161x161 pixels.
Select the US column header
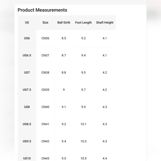(x=27, y=22)
